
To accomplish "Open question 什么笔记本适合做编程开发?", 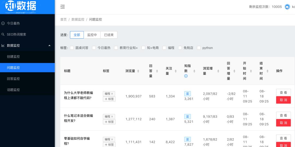I will pos(78,118).
